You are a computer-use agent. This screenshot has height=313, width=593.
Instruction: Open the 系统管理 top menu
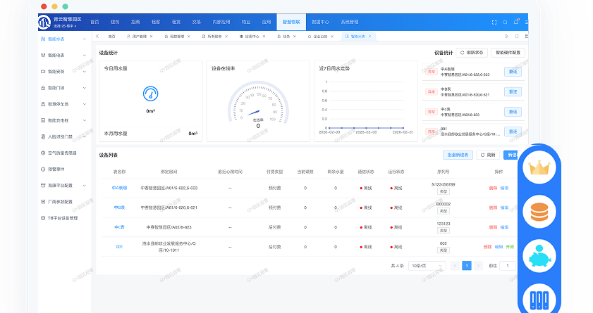350,22
